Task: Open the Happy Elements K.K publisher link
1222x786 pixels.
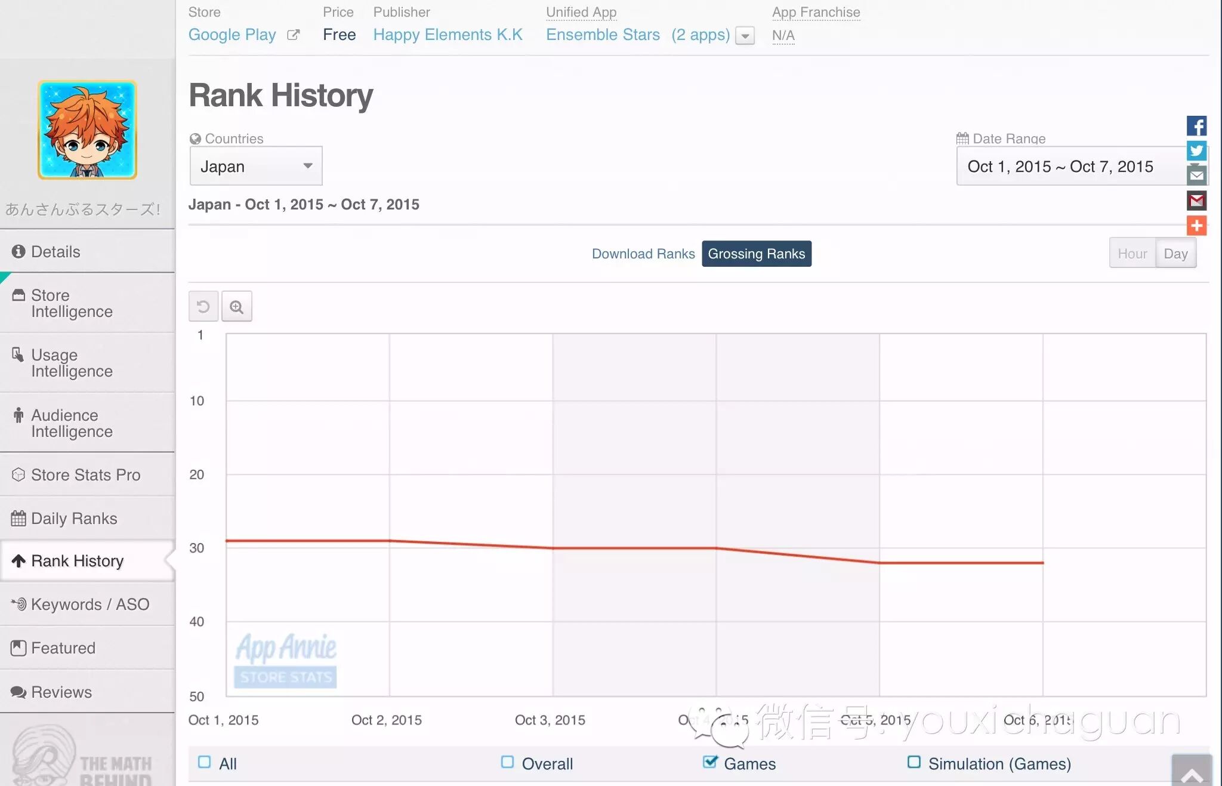Action: click(448, 35)
